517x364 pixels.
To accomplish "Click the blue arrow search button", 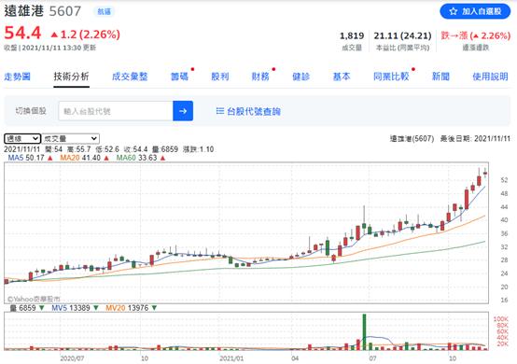I will click(x=183, y=111).
